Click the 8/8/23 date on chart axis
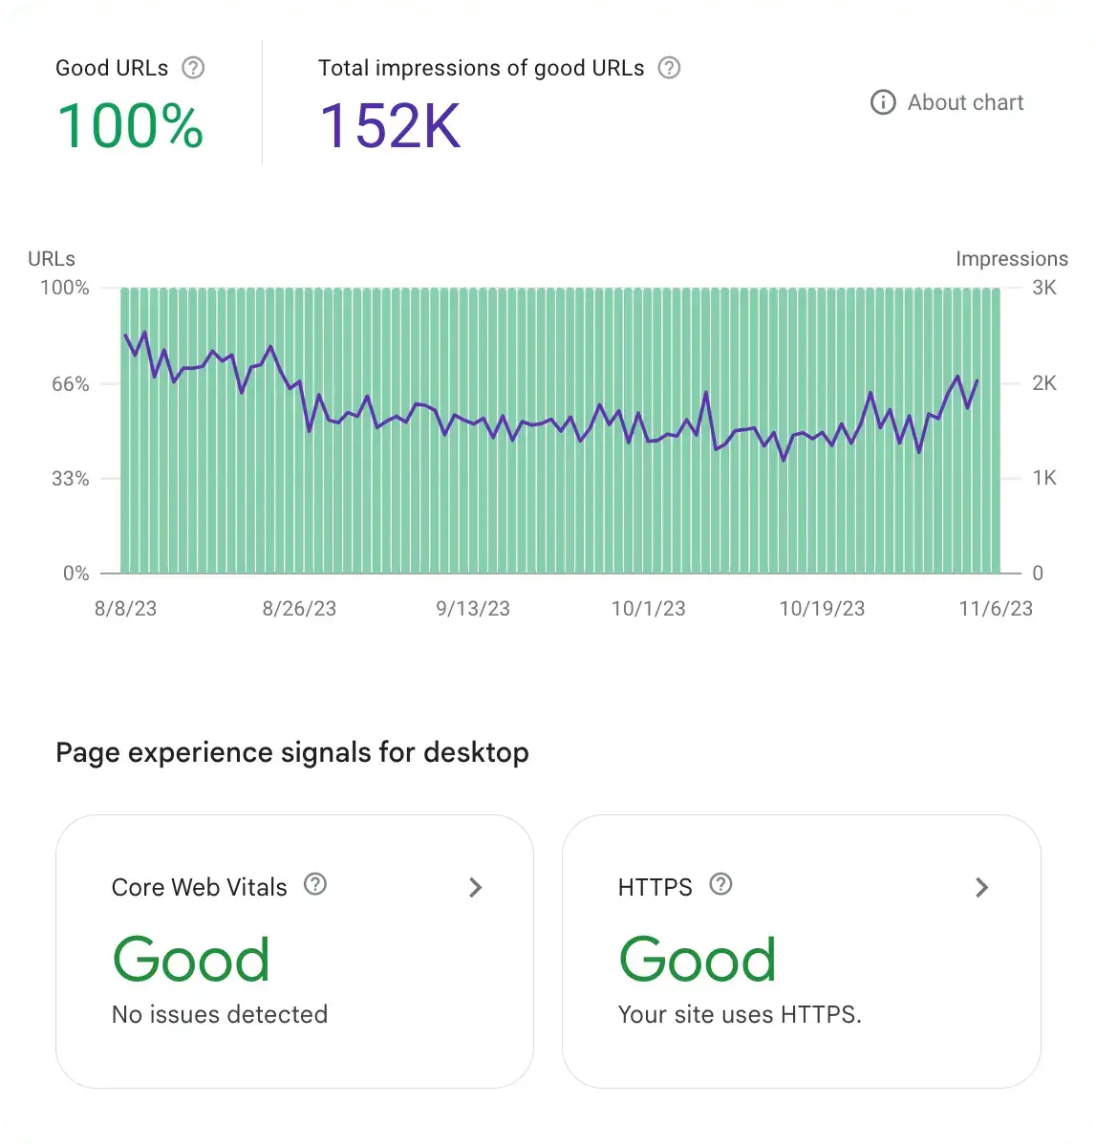Viewport: 1096px width, 1147px height. click(x=125, y=609)
